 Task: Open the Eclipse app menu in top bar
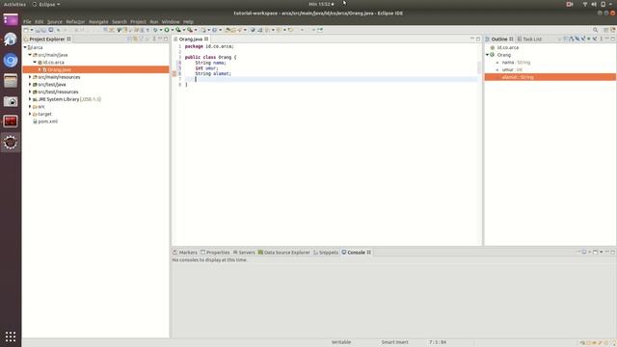[46, 4]
